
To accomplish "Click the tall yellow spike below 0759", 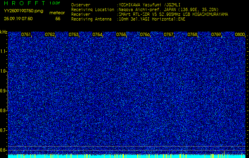I will click(x=224, y=154).
